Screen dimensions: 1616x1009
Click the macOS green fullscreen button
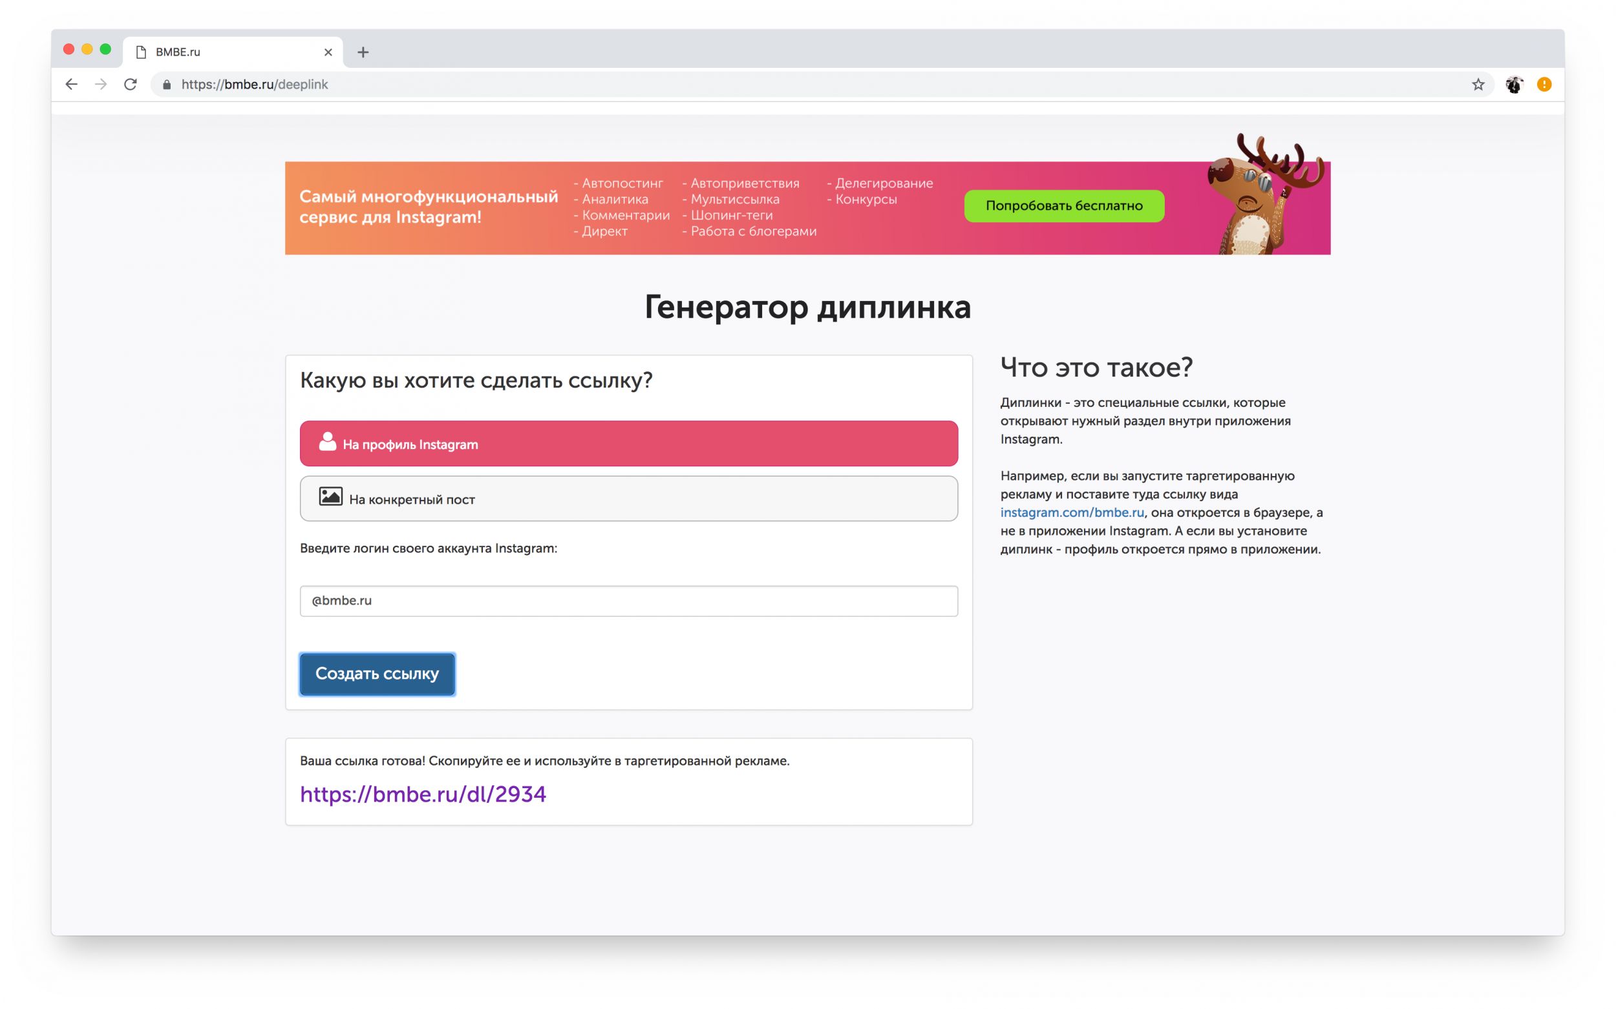tap(105, 49)
